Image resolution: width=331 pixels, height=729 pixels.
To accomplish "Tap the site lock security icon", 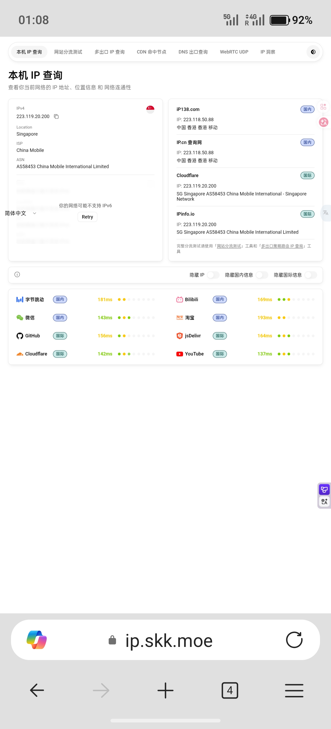I will (x=112, y=640).
